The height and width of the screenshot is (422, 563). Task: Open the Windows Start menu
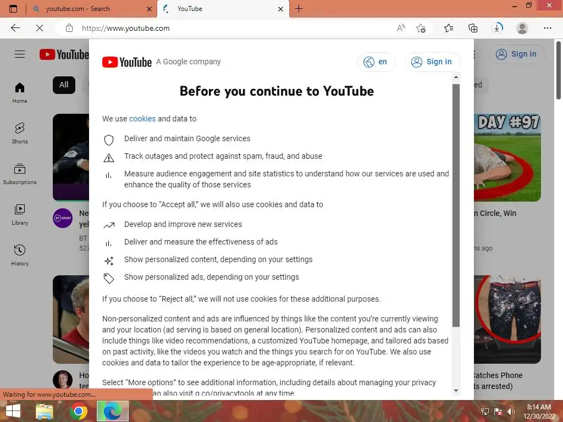pyautogui.click(x=13, y=411)
